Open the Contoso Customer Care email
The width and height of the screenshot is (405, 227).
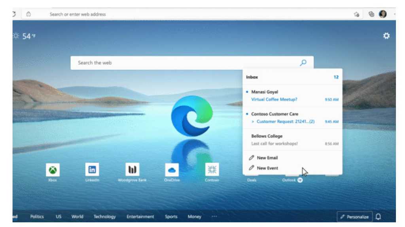[x=292, y=118]
